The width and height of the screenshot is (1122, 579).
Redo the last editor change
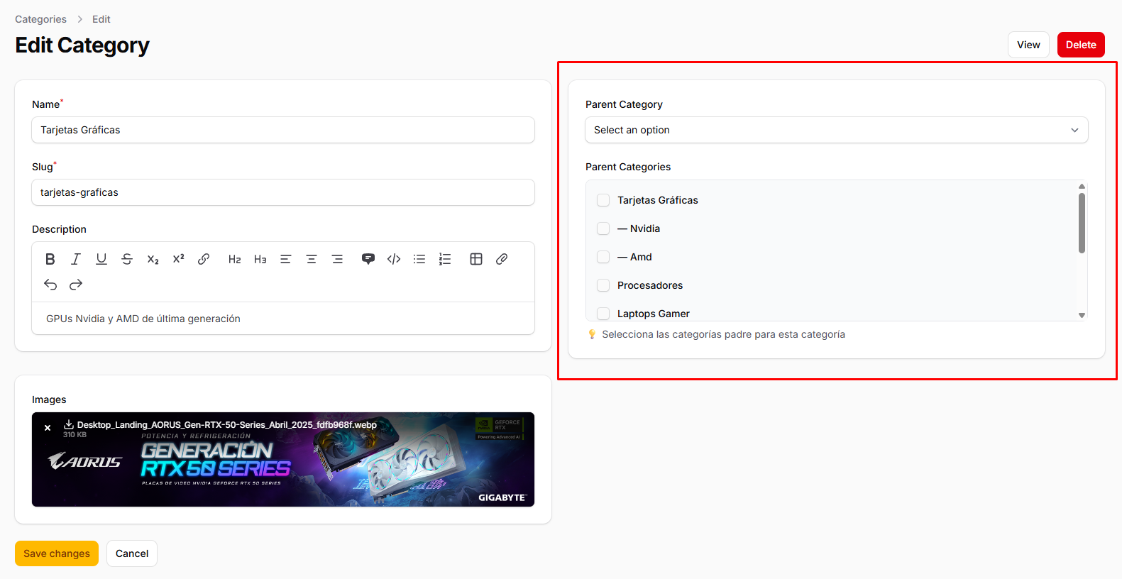pos(76,285)
